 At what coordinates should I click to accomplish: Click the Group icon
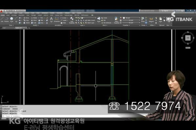[x=143, y=20]
